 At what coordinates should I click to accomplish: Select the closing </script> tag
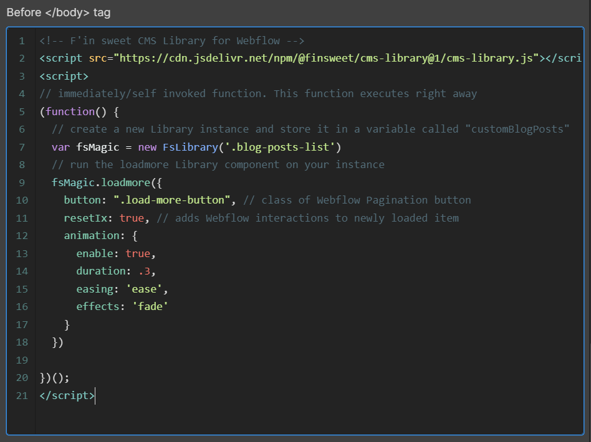click(66, 395)
